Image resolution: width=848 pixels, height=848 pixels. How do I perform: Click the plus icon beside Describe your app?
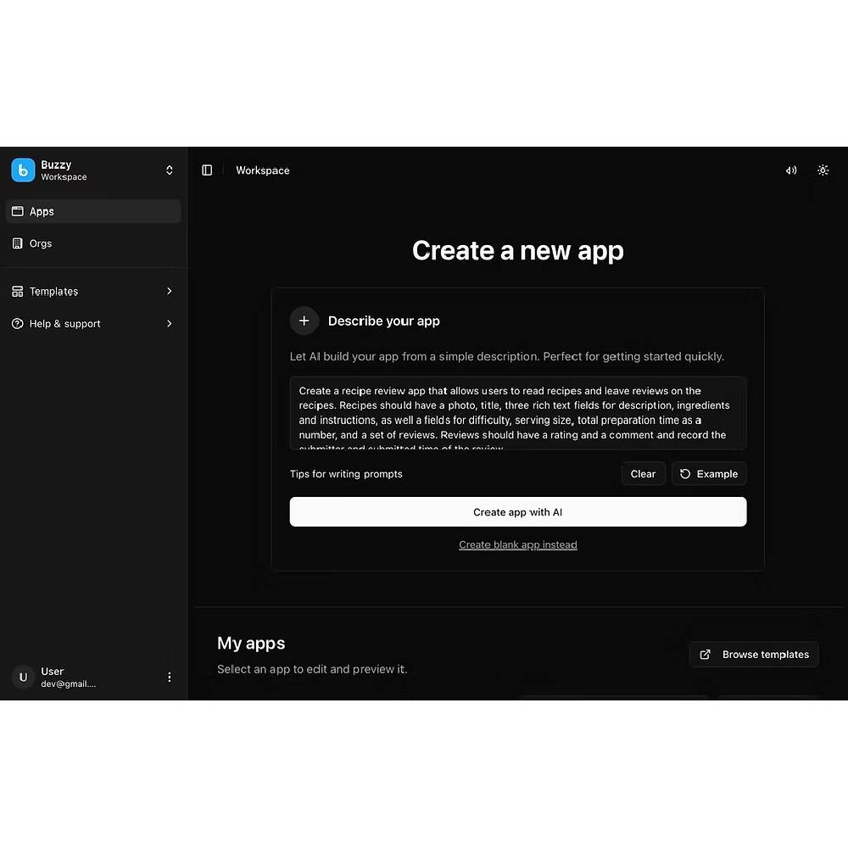pos(304,321)
